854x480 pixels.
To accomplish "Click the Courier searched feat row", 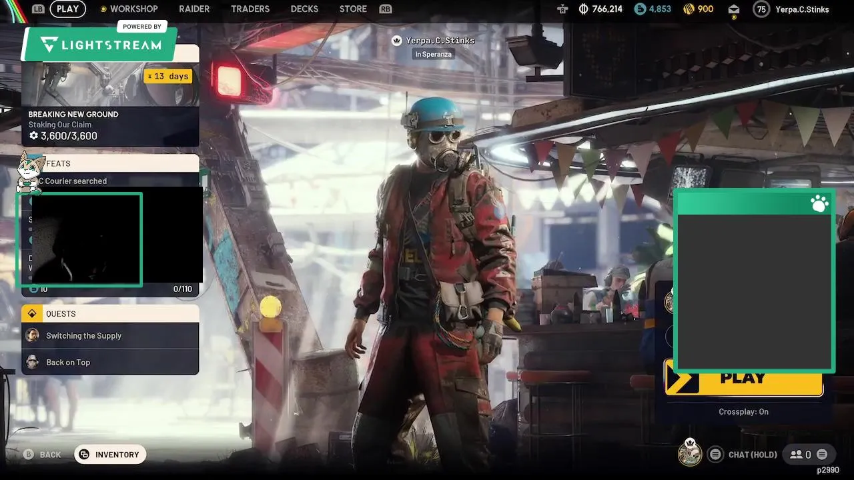I will point(110,181).
